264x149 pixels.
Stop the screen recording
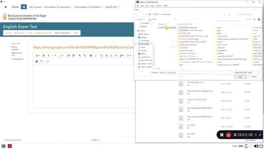(x=222, y=135)
